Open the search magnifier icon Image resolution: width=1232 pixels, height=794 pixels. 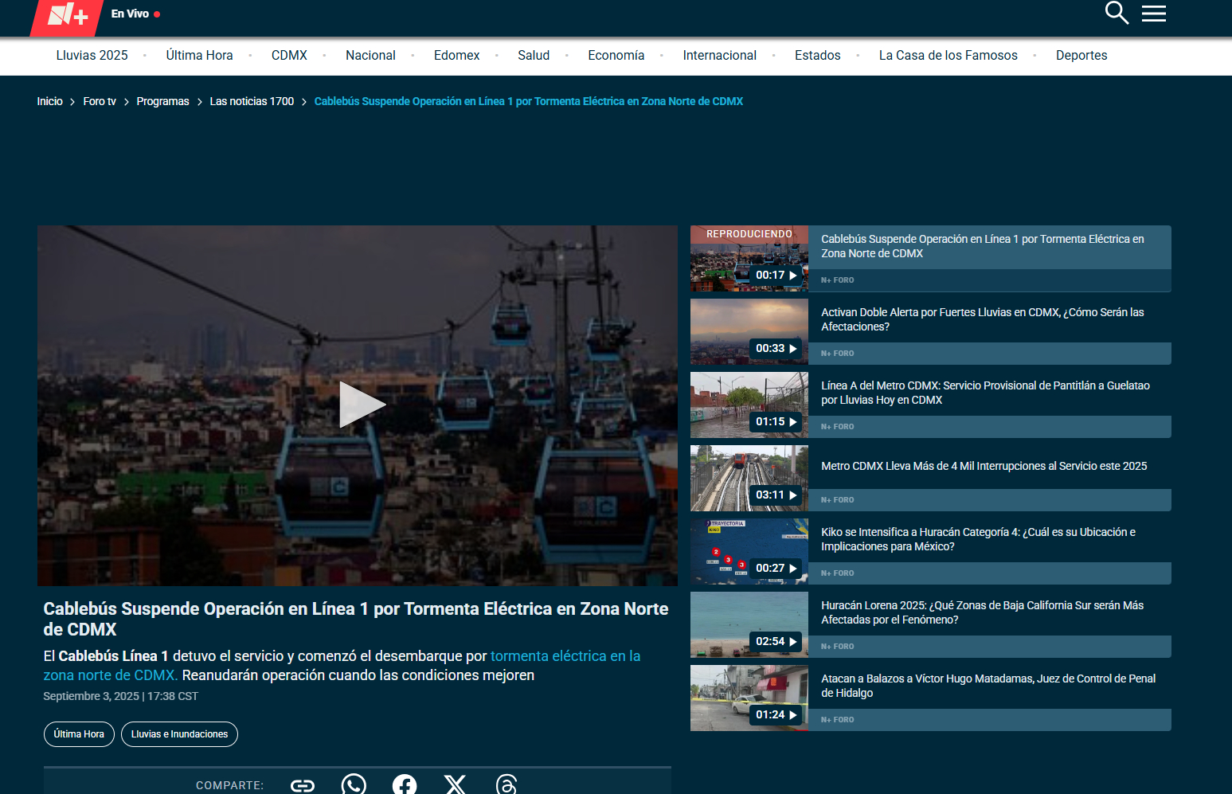[1117, 13]
